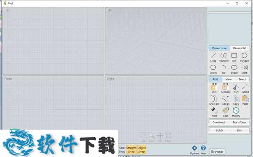Open the View tab
This screenshot has height=157, width=253.
pos(229,79)
